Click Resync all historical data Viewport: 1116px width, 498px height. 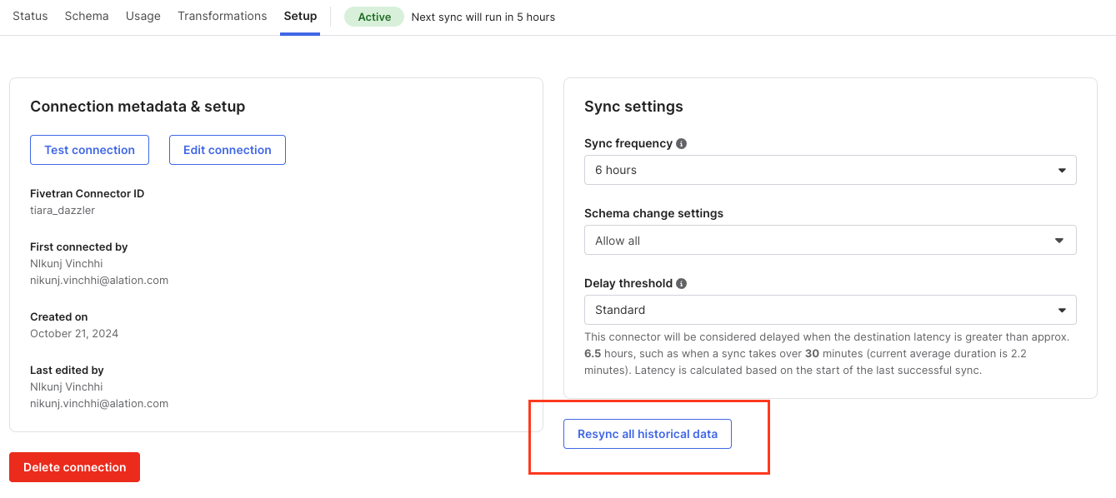pyautogui.click(x=648, y=434)
